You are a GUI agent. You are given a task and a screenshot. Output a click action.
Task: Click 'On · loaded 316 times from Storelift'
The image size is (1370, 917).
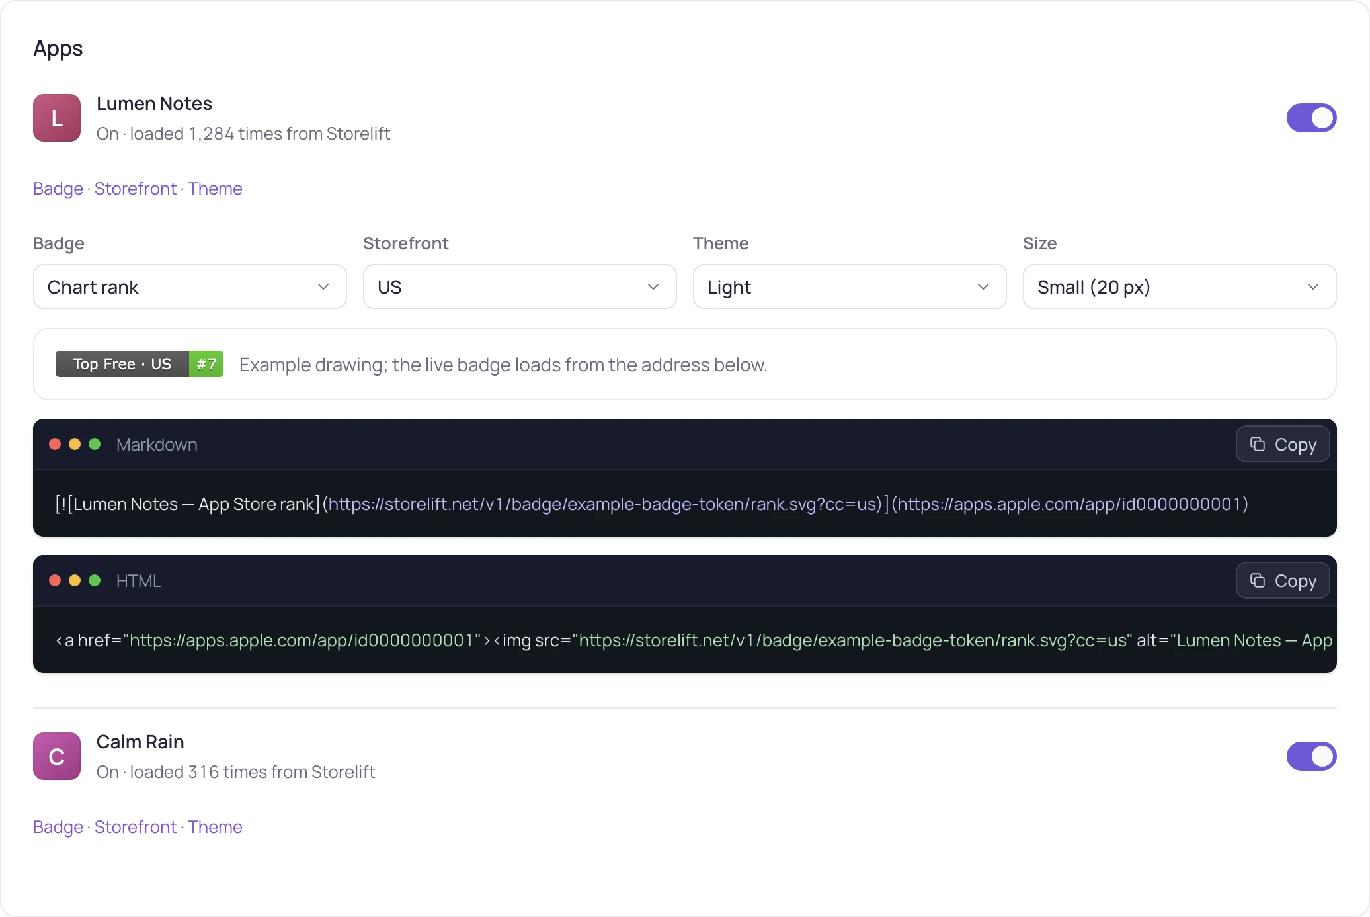click(235, 772)
